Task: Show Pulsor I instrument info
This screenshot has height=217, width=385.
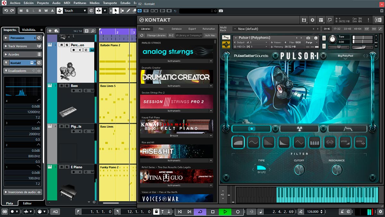Action: click(316, 38)
